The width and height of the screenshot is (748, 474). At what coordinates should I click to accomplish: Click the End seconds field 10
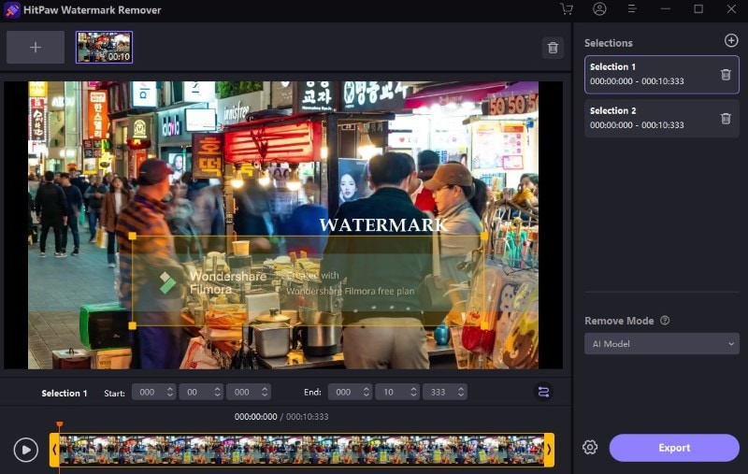[389, 392]
